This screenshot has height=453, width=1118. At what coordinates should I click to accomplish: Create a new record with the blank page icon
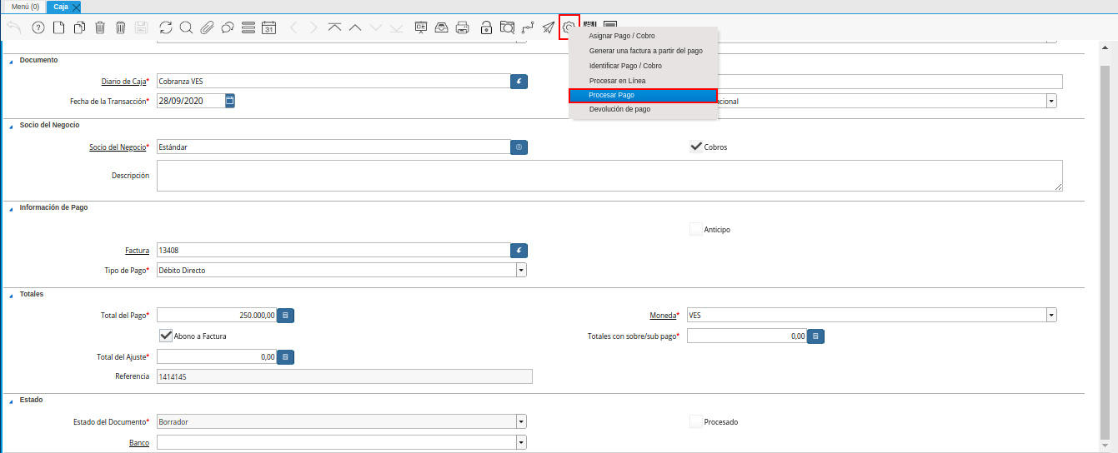pyautogui.click(x=58, y=27)
